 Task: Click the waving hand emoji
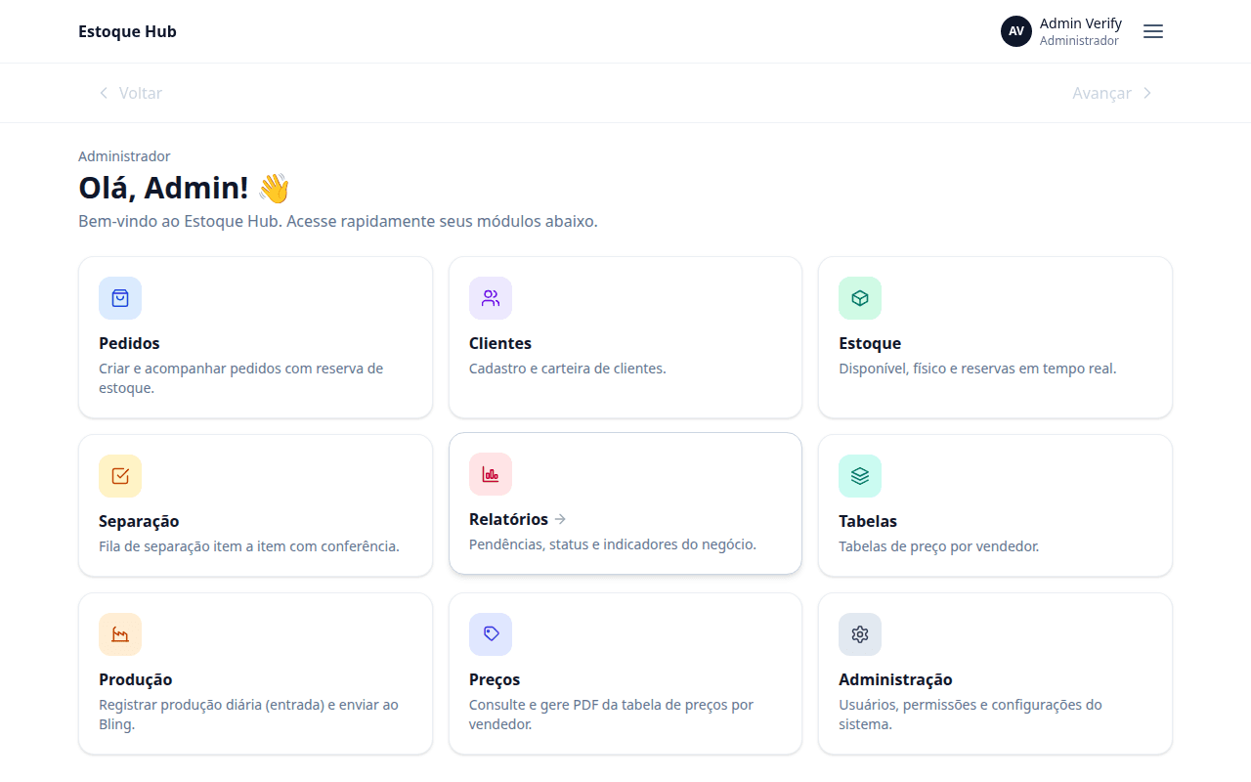coord(275,188)
